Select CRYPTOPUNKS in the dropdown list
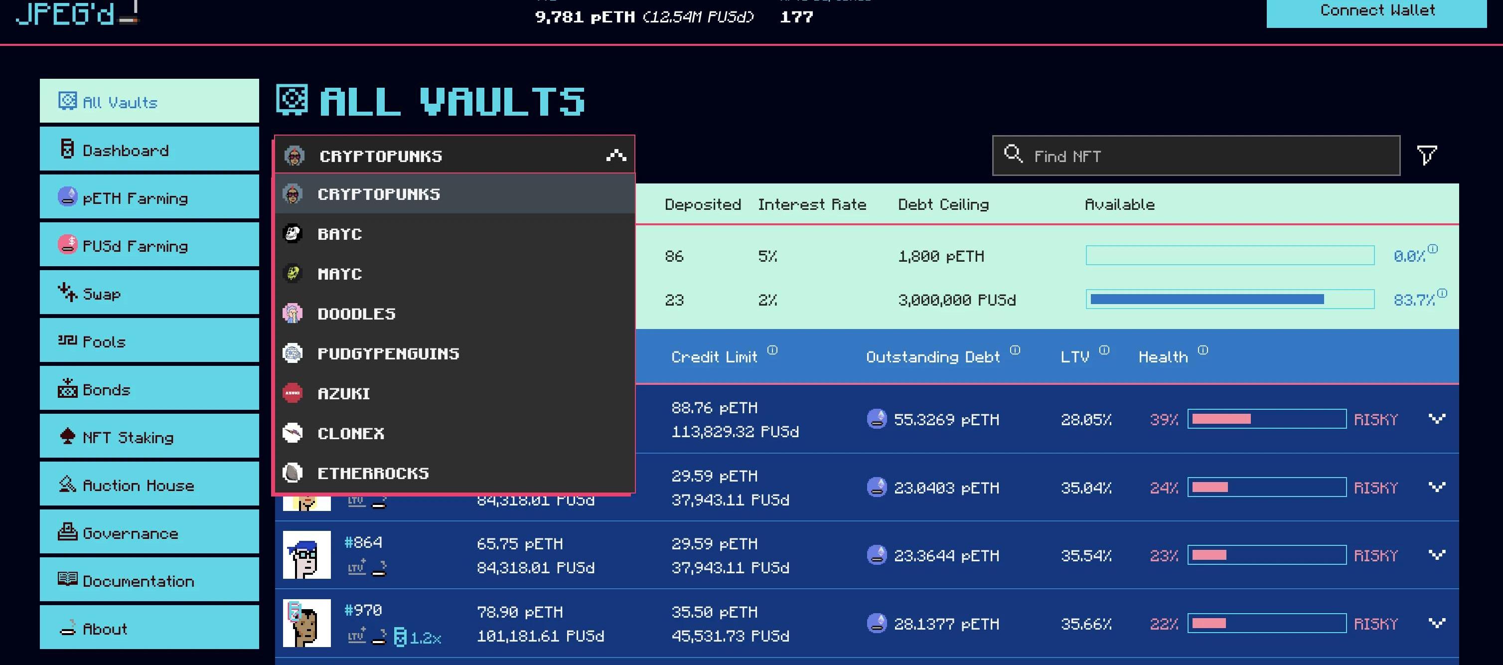 [x=455, y=194]
